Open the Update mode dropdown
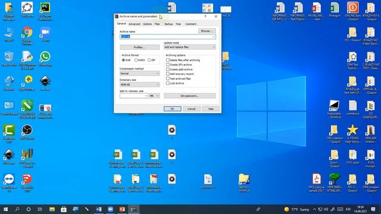The width and height of the screenshot is (381, 214). [x=189, y=47]
